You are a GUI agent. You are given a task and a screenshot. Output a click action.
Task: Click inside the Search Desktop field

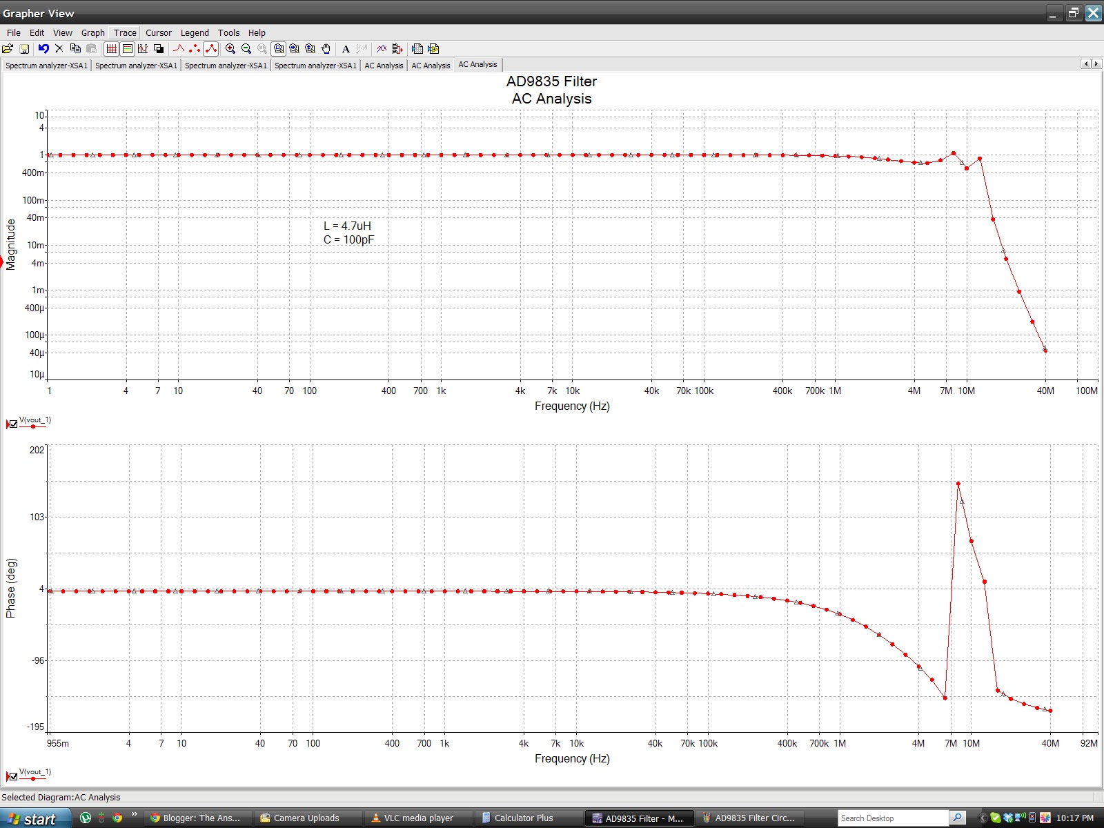click(x=890, y=818)
